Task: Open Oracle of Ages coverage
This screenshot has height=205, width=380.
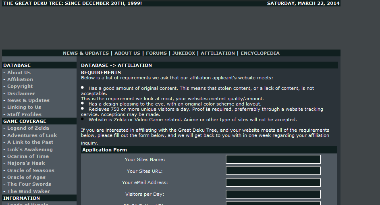Action: coord(26,177)
